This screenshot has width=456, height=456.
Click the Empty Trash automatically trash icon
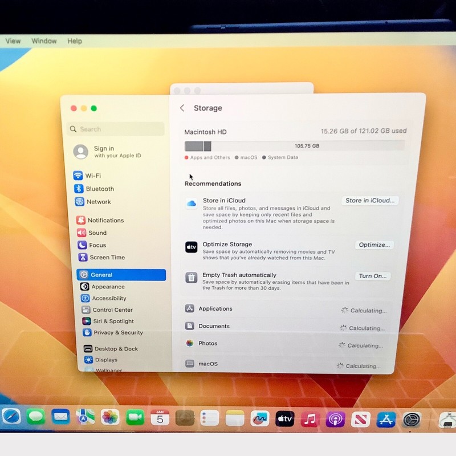pos(192,278)
